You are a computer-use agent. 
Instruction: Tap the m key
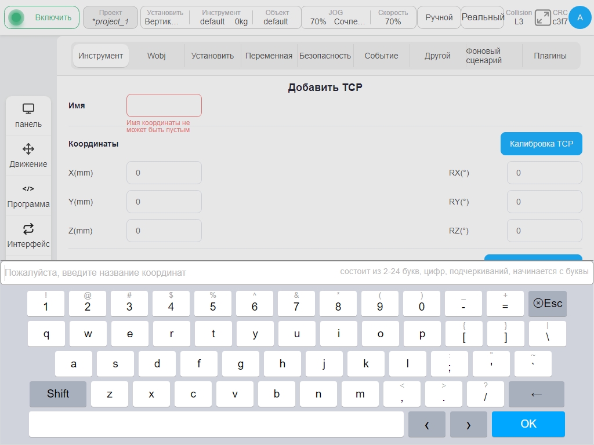360,394
